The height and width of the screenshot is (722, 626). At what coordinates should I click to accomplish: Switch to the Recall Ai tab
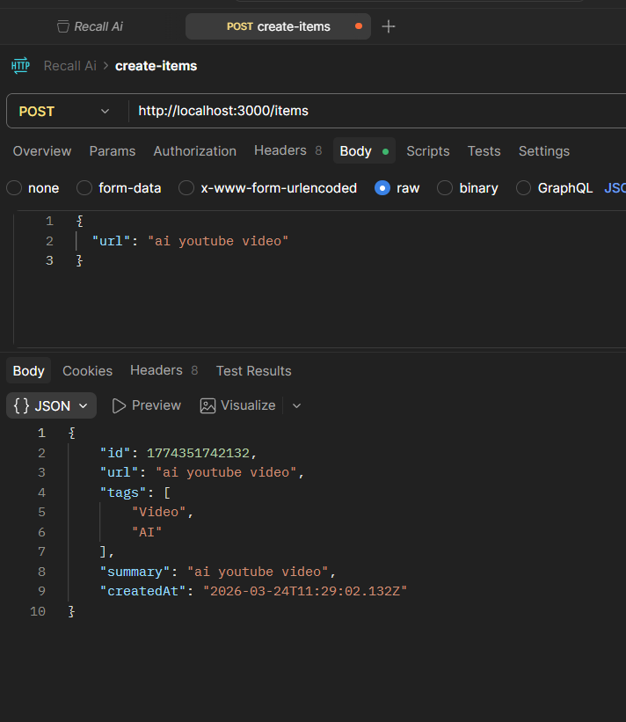coord(91,26)
